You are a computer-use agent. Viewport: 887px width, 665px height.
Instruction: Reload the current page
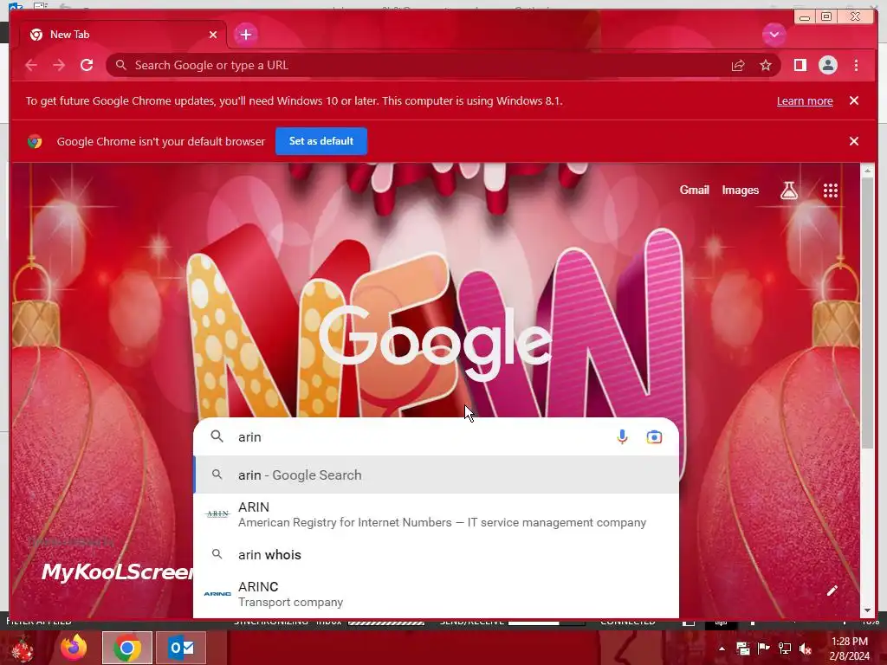tap(87, 65)
